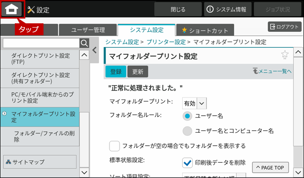Click main panel scroll down arrow

[298, 172]
